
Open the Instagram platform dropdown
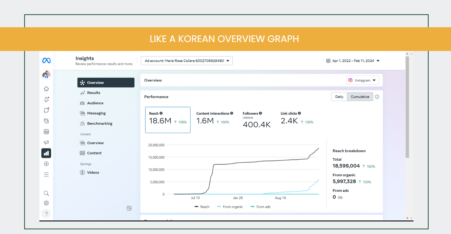pos(362,80)
